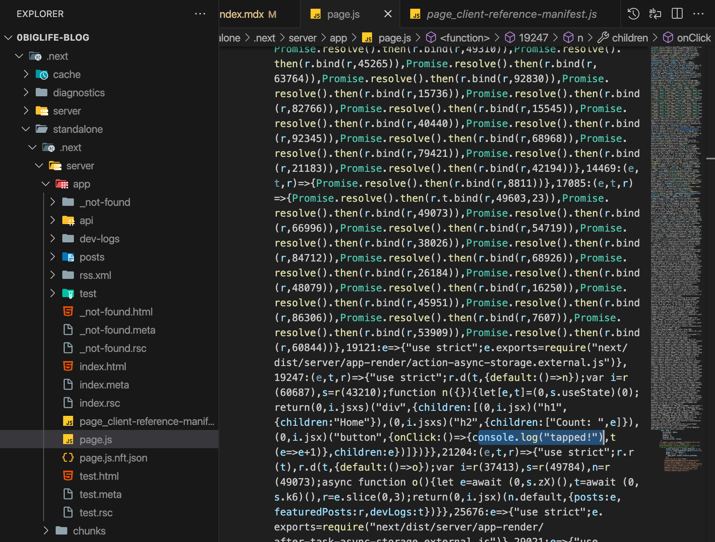Expand the diagnostics folder

click(26, 93)
